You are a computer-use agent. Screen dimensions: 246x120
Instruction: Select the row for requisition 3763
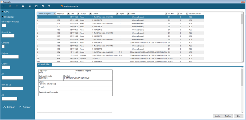pyautogui.click(x=121, y=46)
